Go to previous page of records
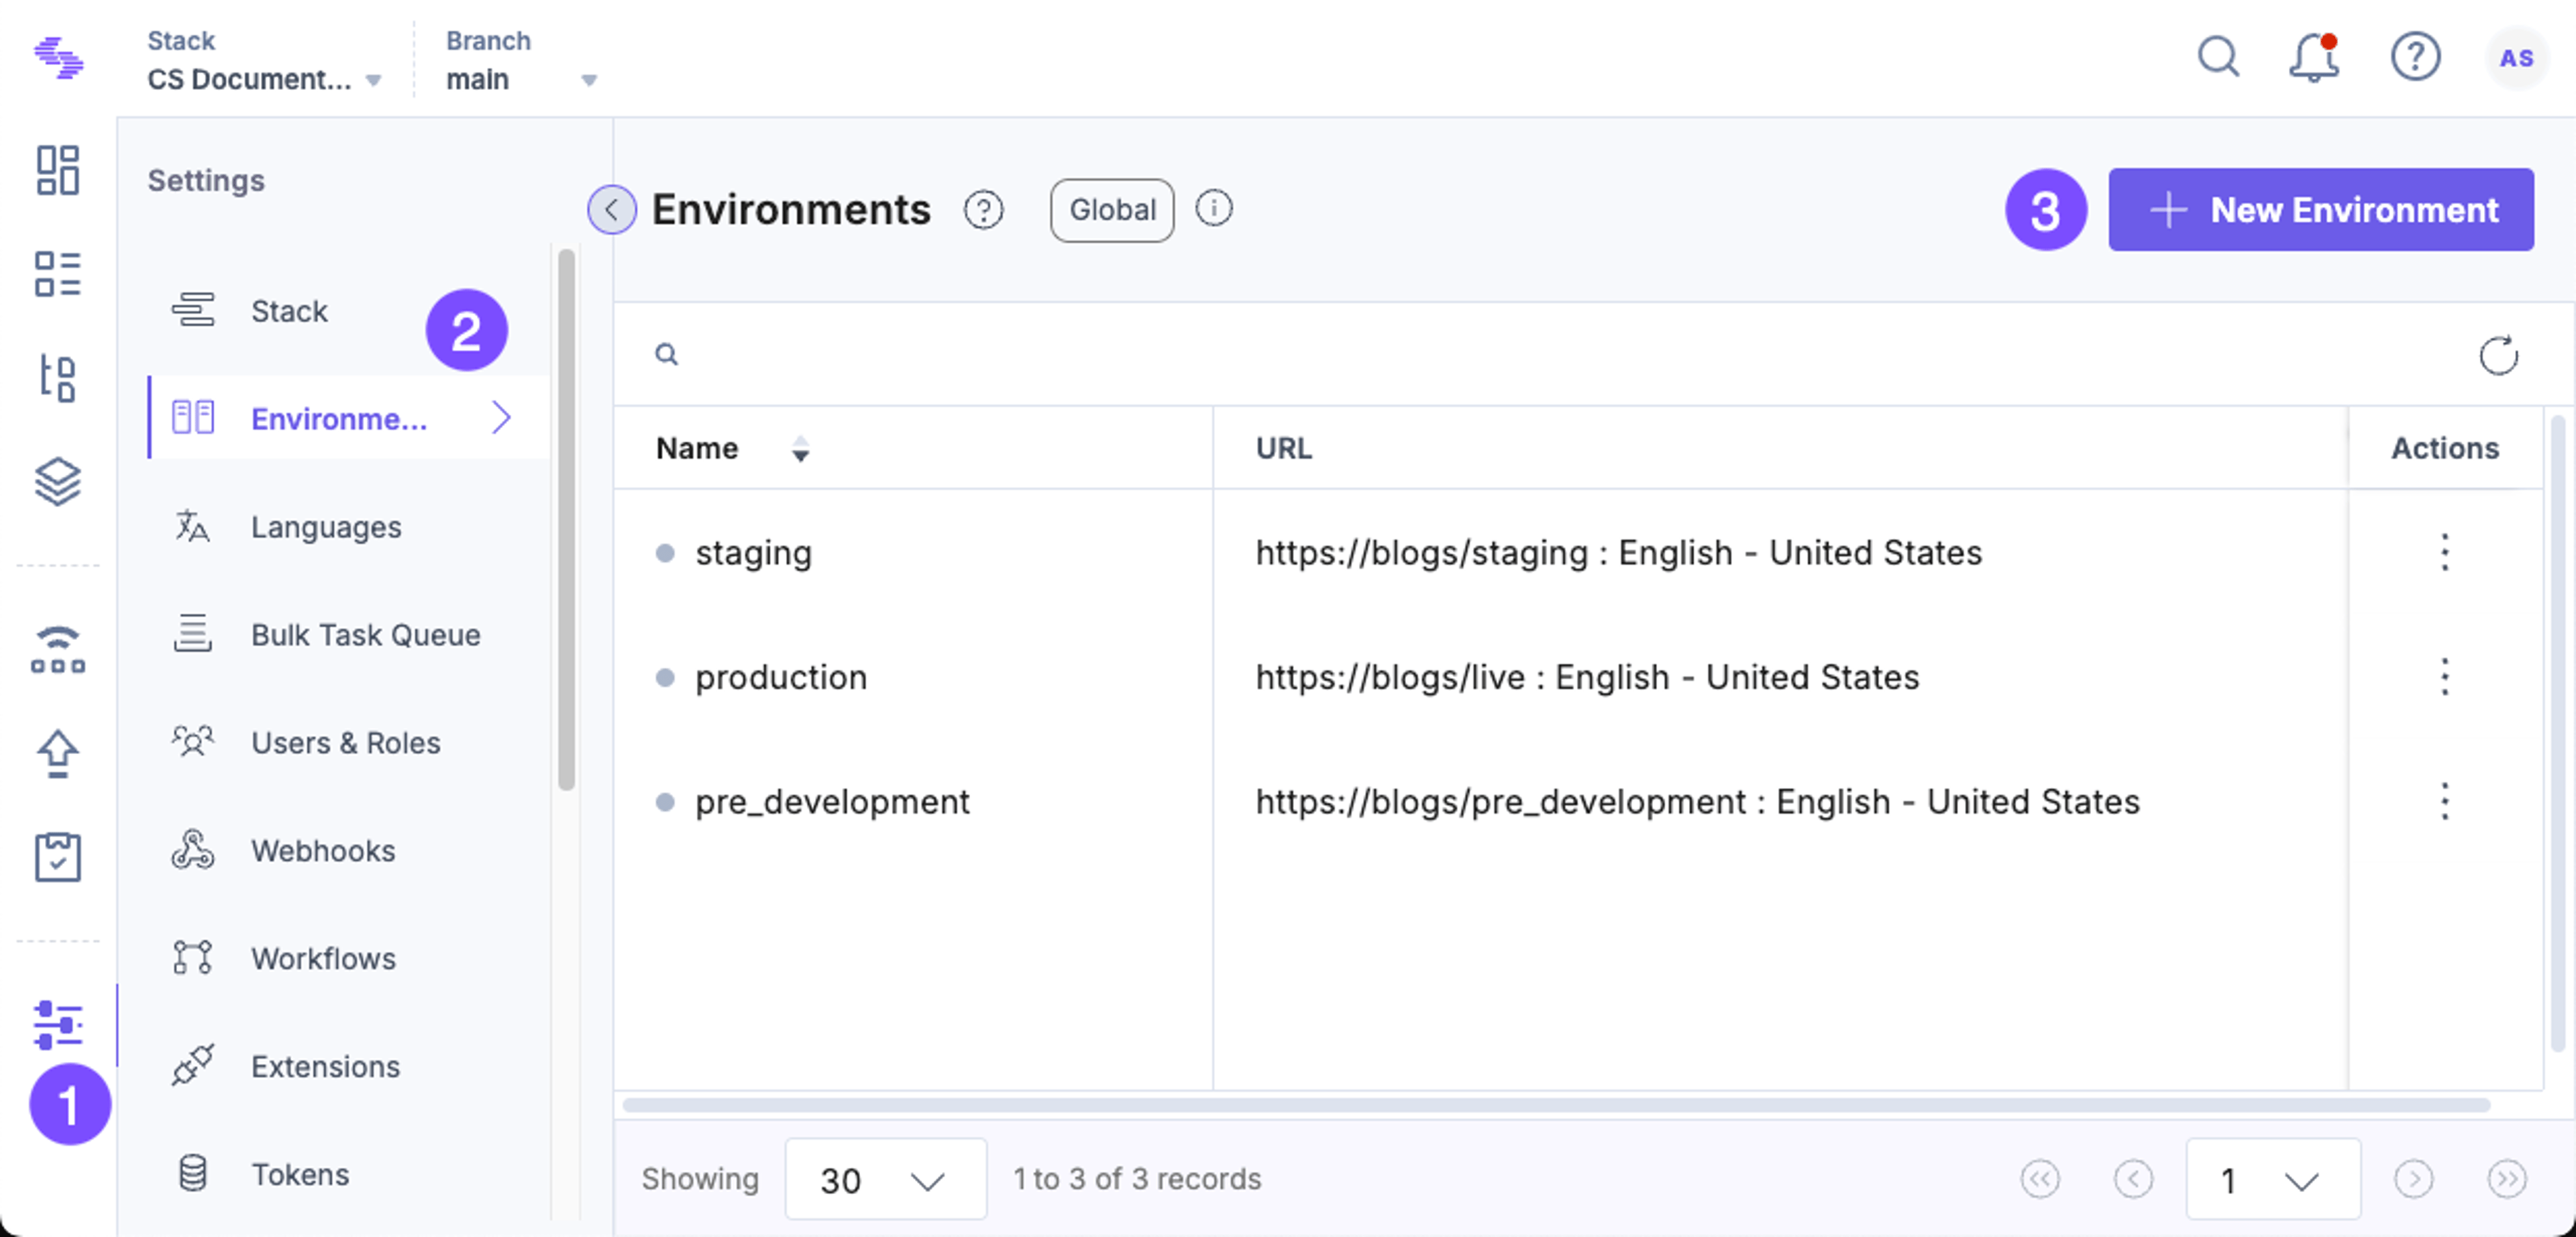2576x1237 pixels. tap(2133, 1179)
